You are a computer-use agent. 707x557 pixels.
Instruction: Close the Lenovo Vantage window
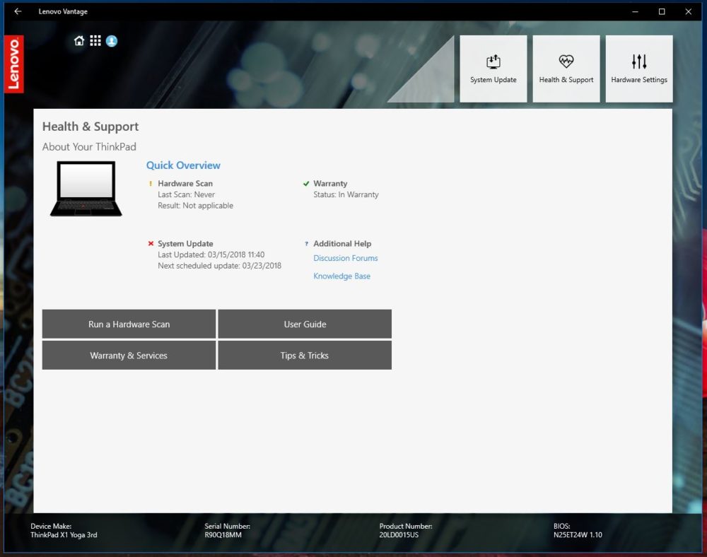688,11
